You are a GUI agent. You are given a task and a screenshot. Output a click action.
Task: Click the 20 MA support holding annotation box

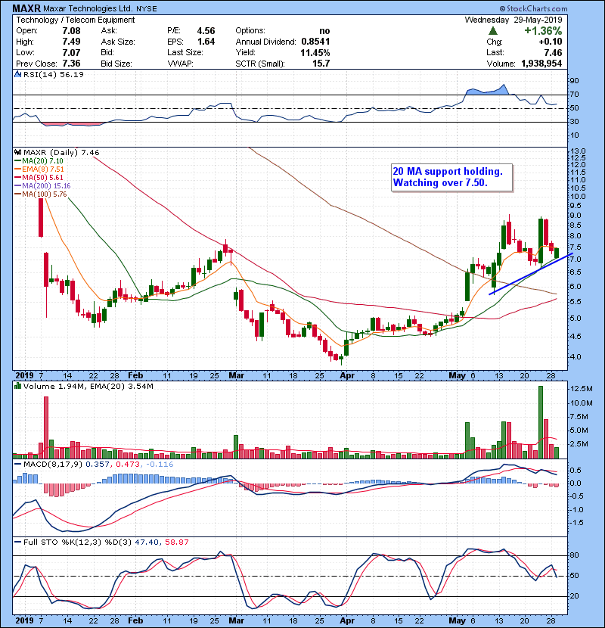point(451,177)
